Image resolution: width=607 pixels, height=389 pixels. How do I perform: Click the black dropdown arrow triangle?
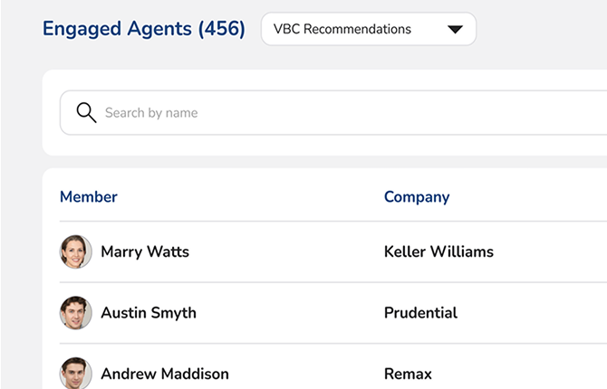coord(455,30)
